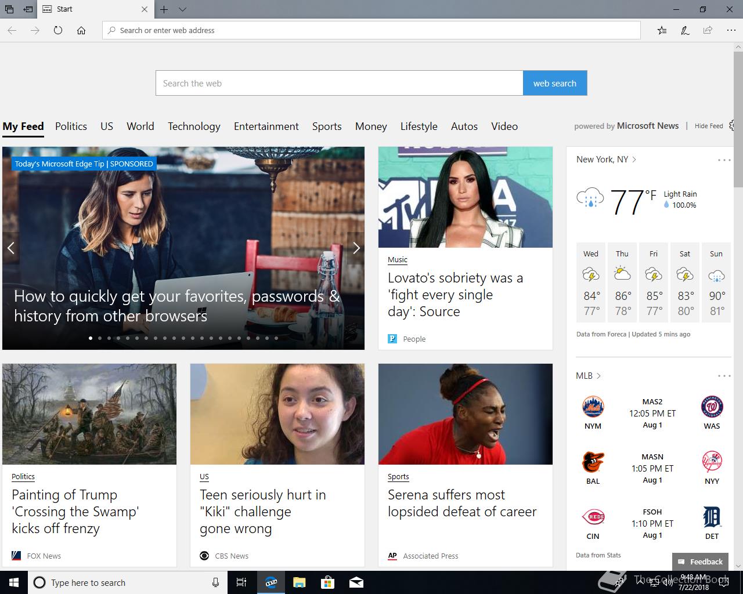Screen dimensions: 743x594
Task: Refresh the current page
Action: (58, 30)
